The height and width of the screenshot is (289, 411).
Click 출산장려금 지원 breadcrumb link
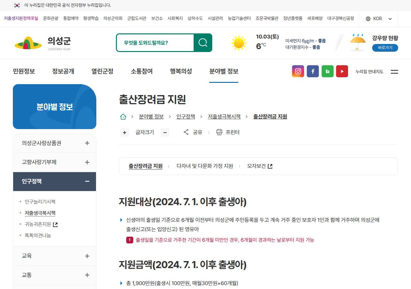[x=270, y=117]
